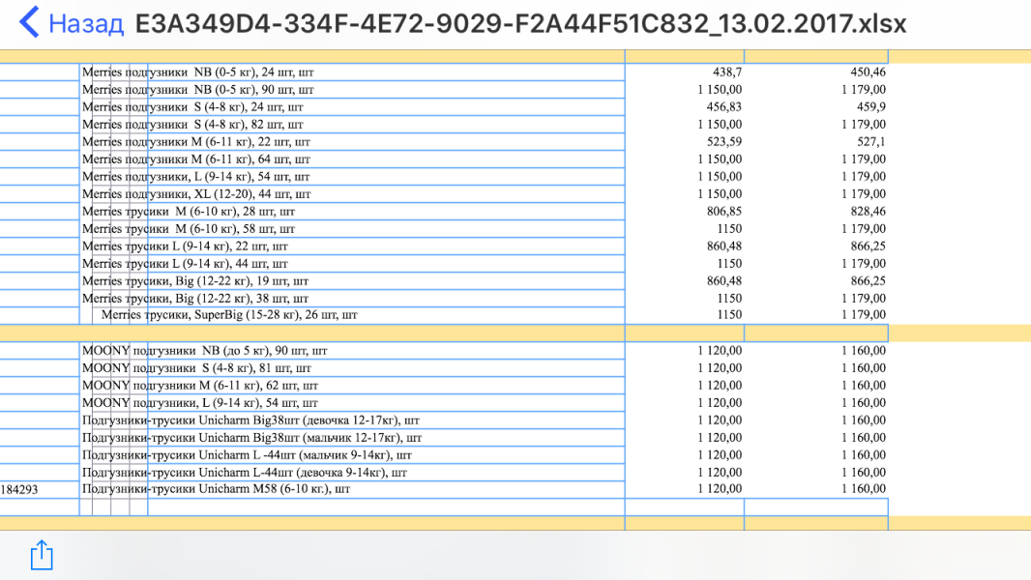Screen dimensions: 1031x580
Task: Select Unicharm Big38шт (мальчик 12-17кг) row
Action: (251, 438)
